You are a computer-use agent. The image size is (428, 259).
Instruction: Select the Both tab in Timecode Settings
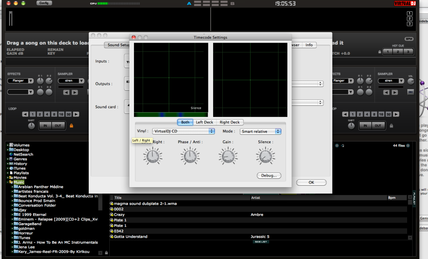185,122
